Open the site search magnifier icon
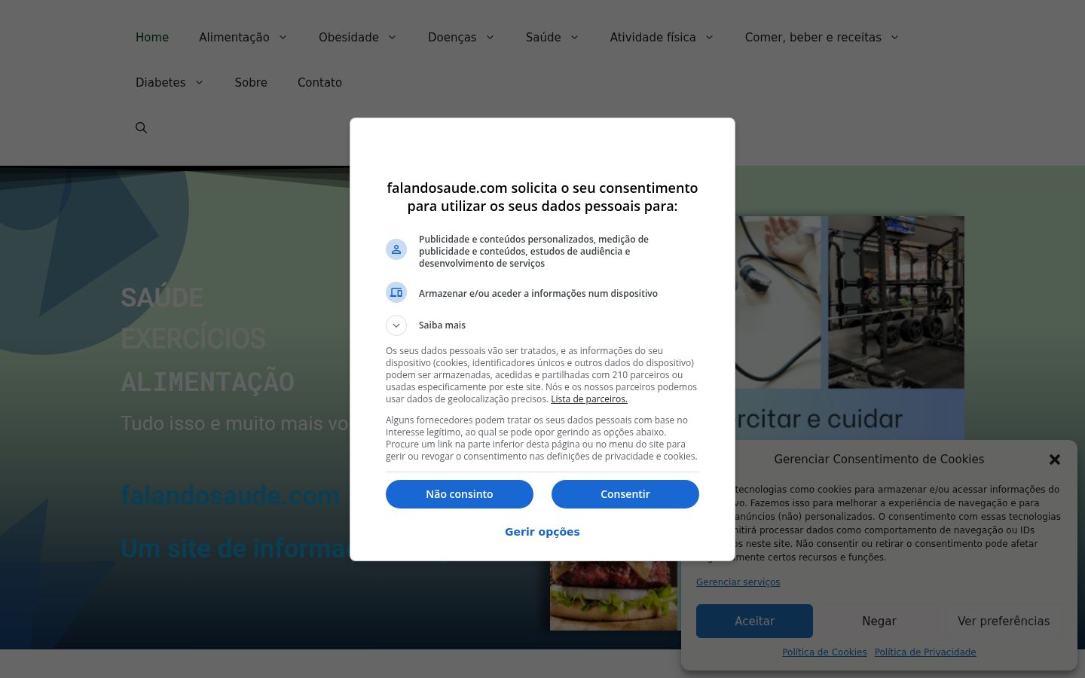 pos(141,127)
